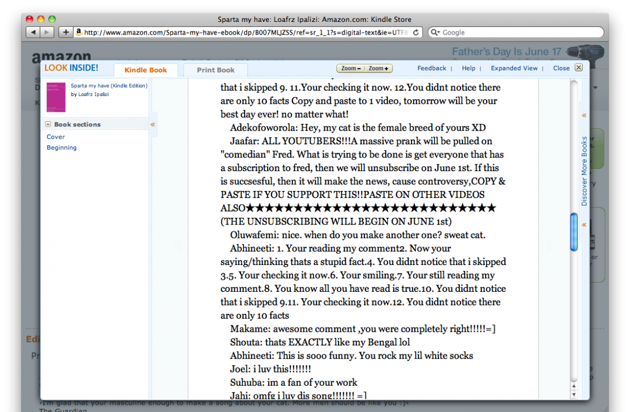Open the Feedback link
The image size is (630, 412).
[x=432, y=68]
